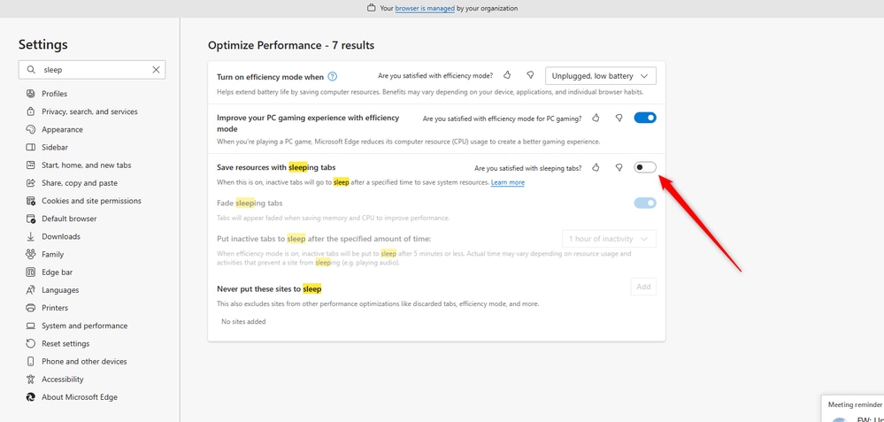Open the Unplugged, low battery dropdown

[x=601, y=76]
